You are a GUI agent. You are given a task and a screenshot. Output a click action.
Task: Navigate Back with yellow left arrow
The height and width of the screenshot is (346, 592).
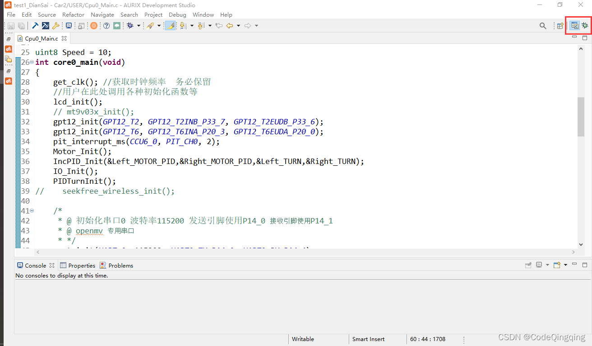pos(230,26)
